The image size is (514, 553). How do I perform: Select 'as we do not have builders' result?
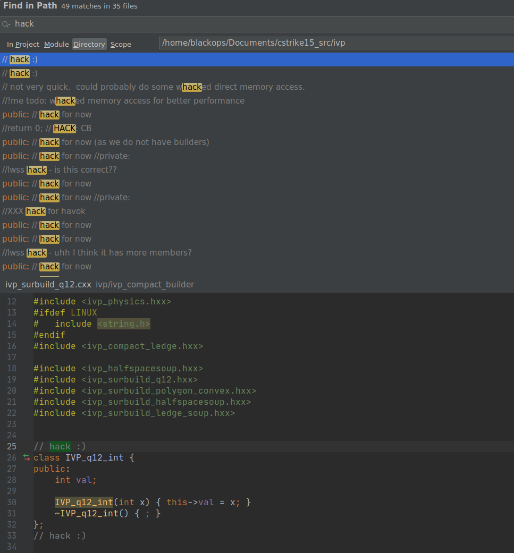(x=105, y=142)
